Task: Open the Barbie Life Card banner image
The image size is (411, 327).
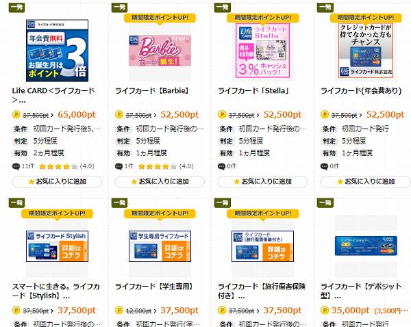Action: tap(160, 51)
